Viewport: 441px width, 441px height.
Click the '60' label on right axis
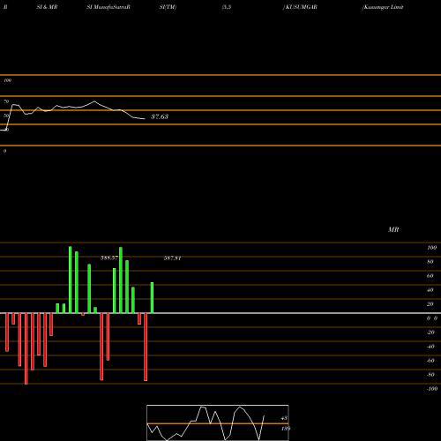[430, 276]
